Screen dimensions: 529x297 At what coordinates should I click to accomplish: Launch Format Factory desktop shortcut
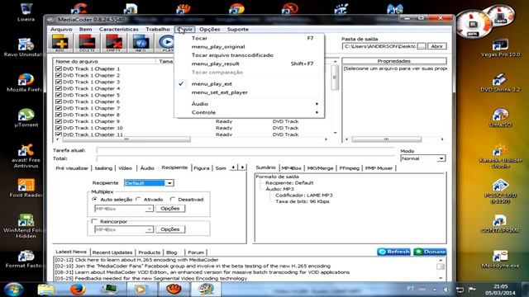(25, 259)
